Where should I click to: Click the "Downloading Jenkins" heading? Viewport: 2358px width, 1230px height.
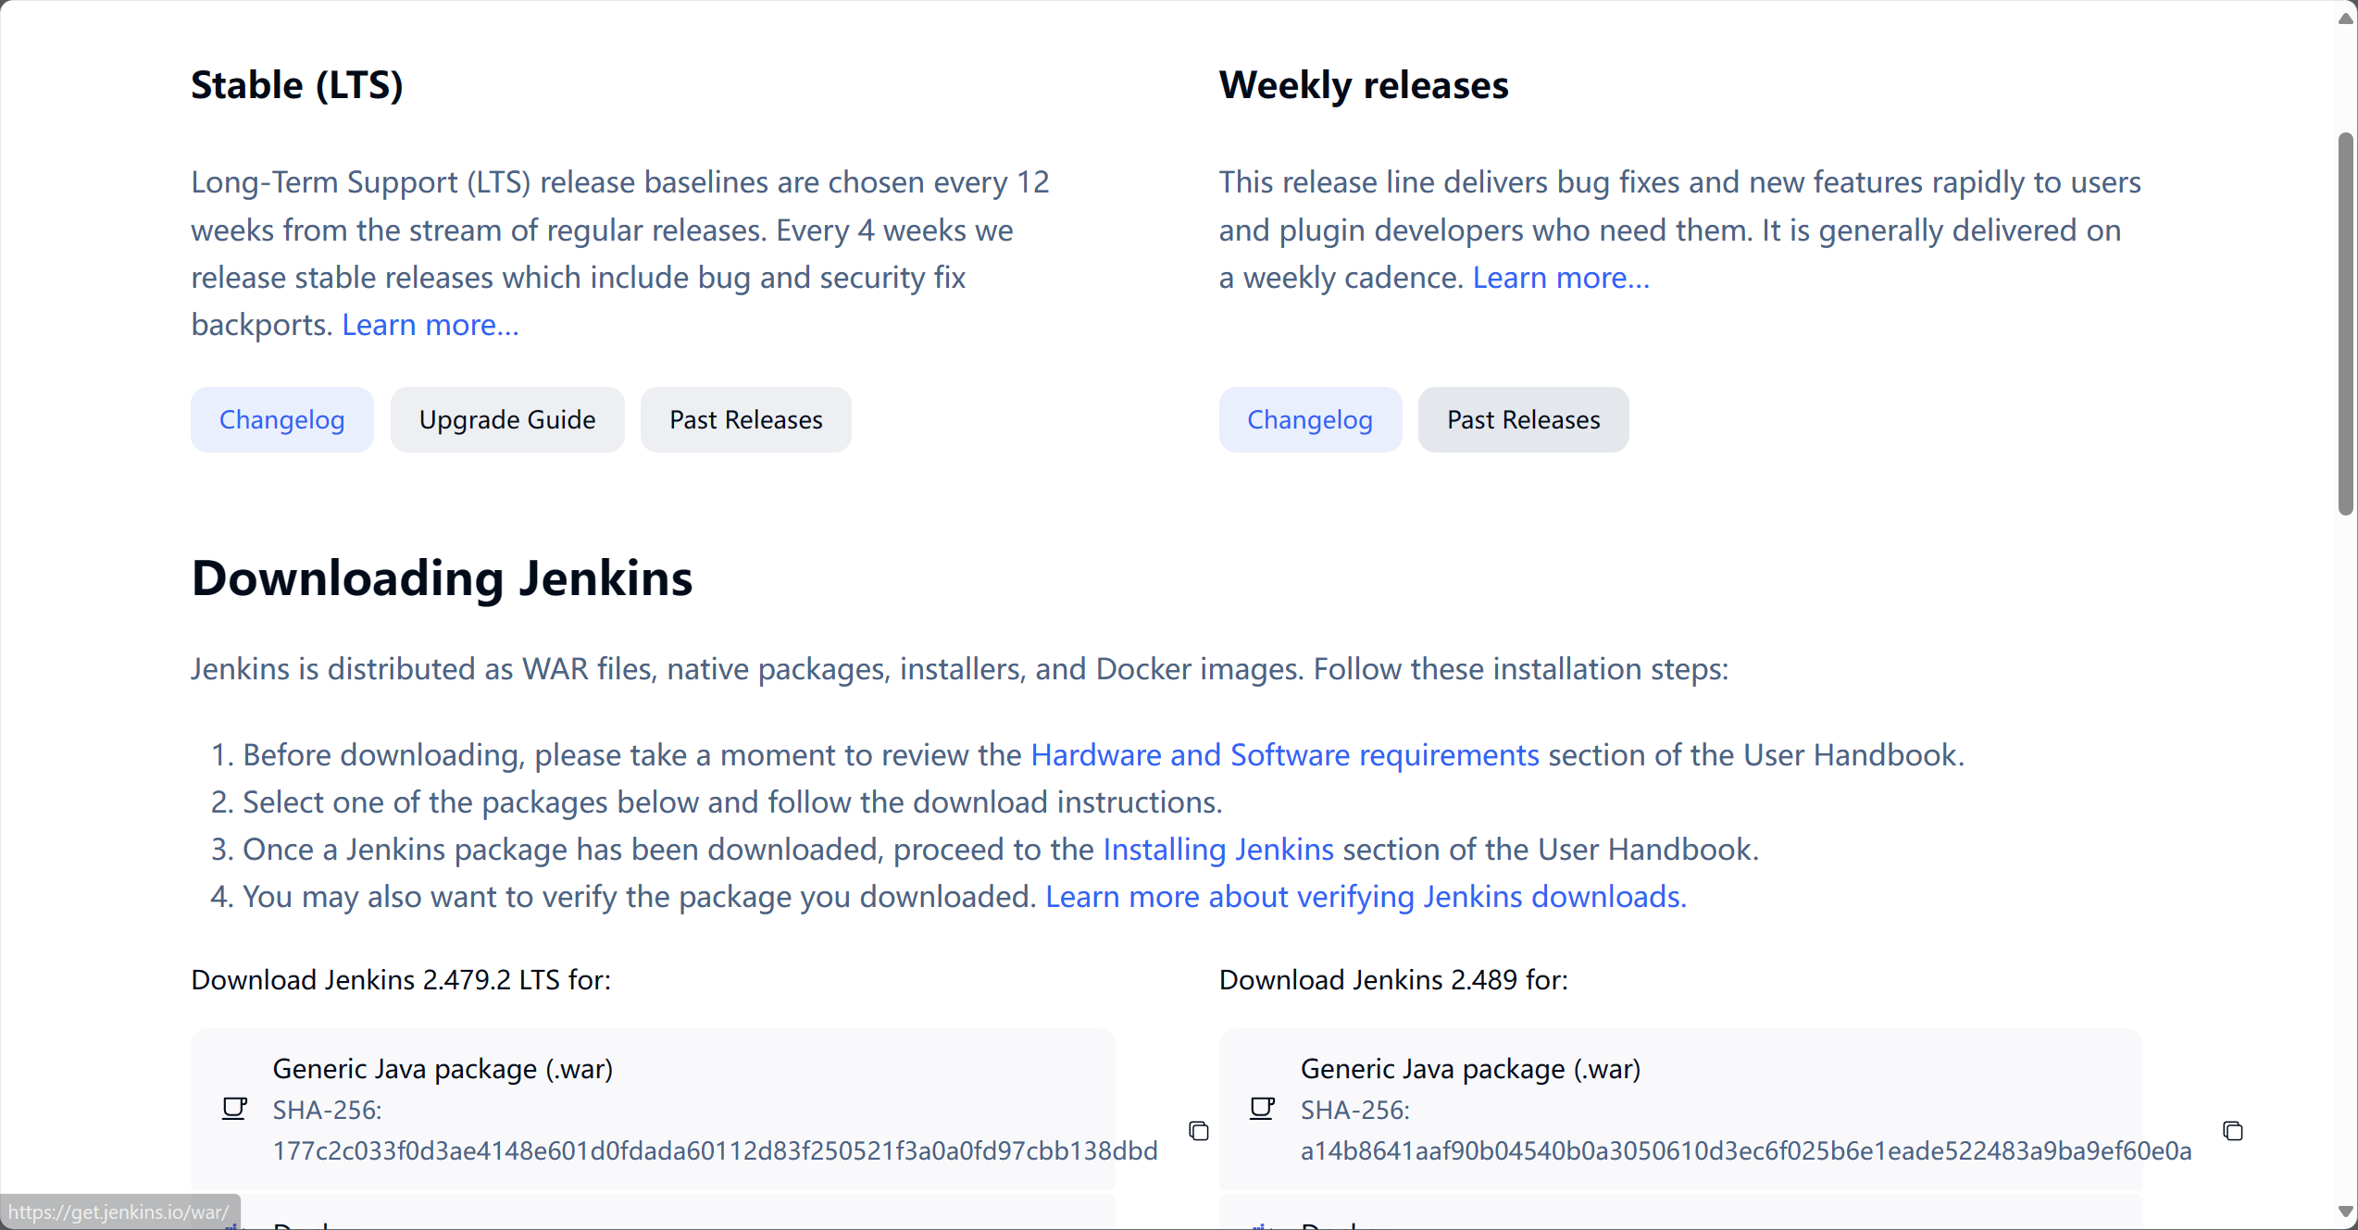tap(442, 578)
